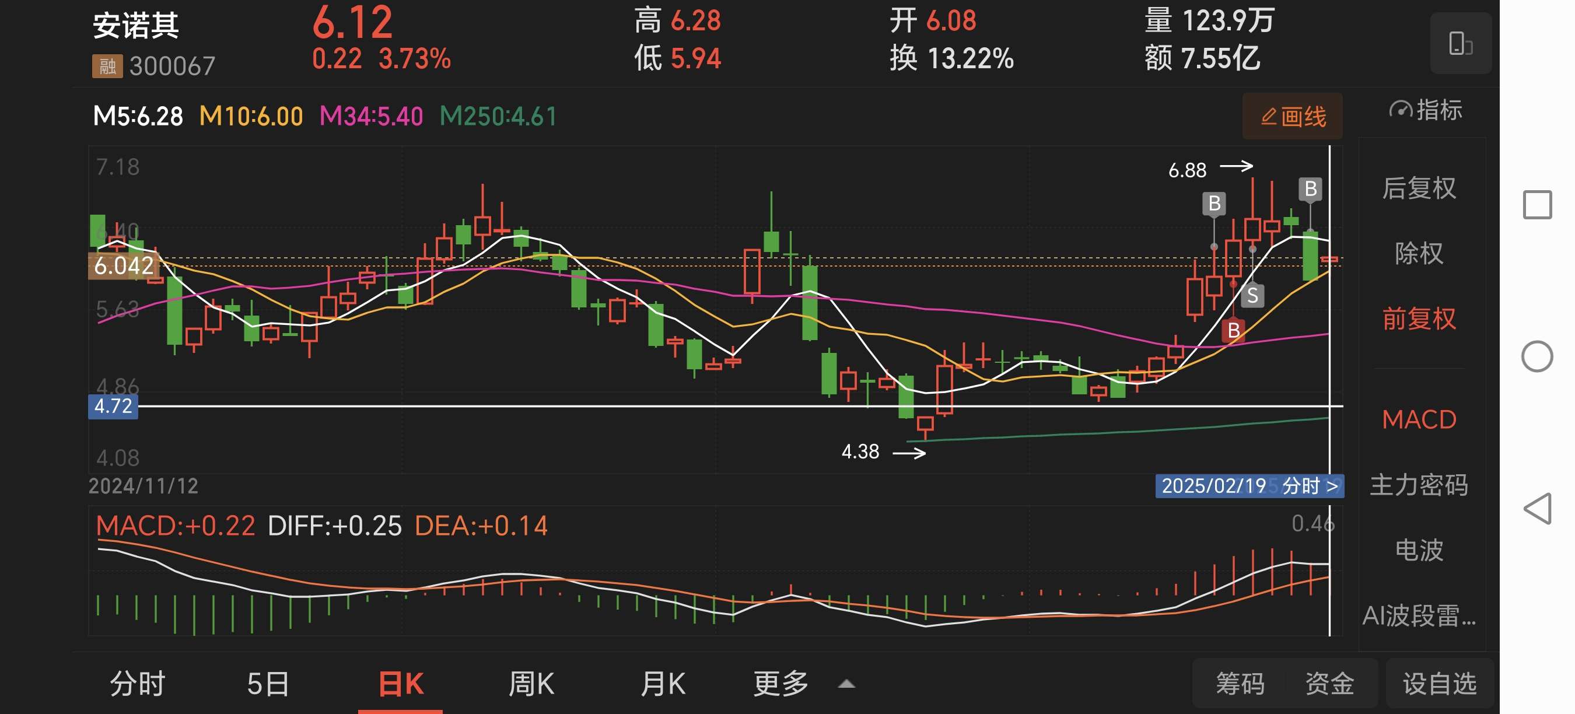Open the 指标 indicator gauge
Image resolution: width=1575 pixels, height=714 pixels.
pos(1425,111)
